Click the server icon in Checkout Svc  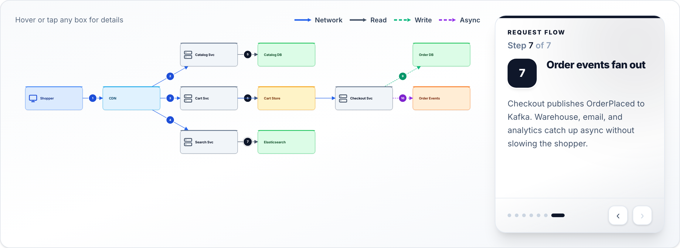click(x=343, y=98)
